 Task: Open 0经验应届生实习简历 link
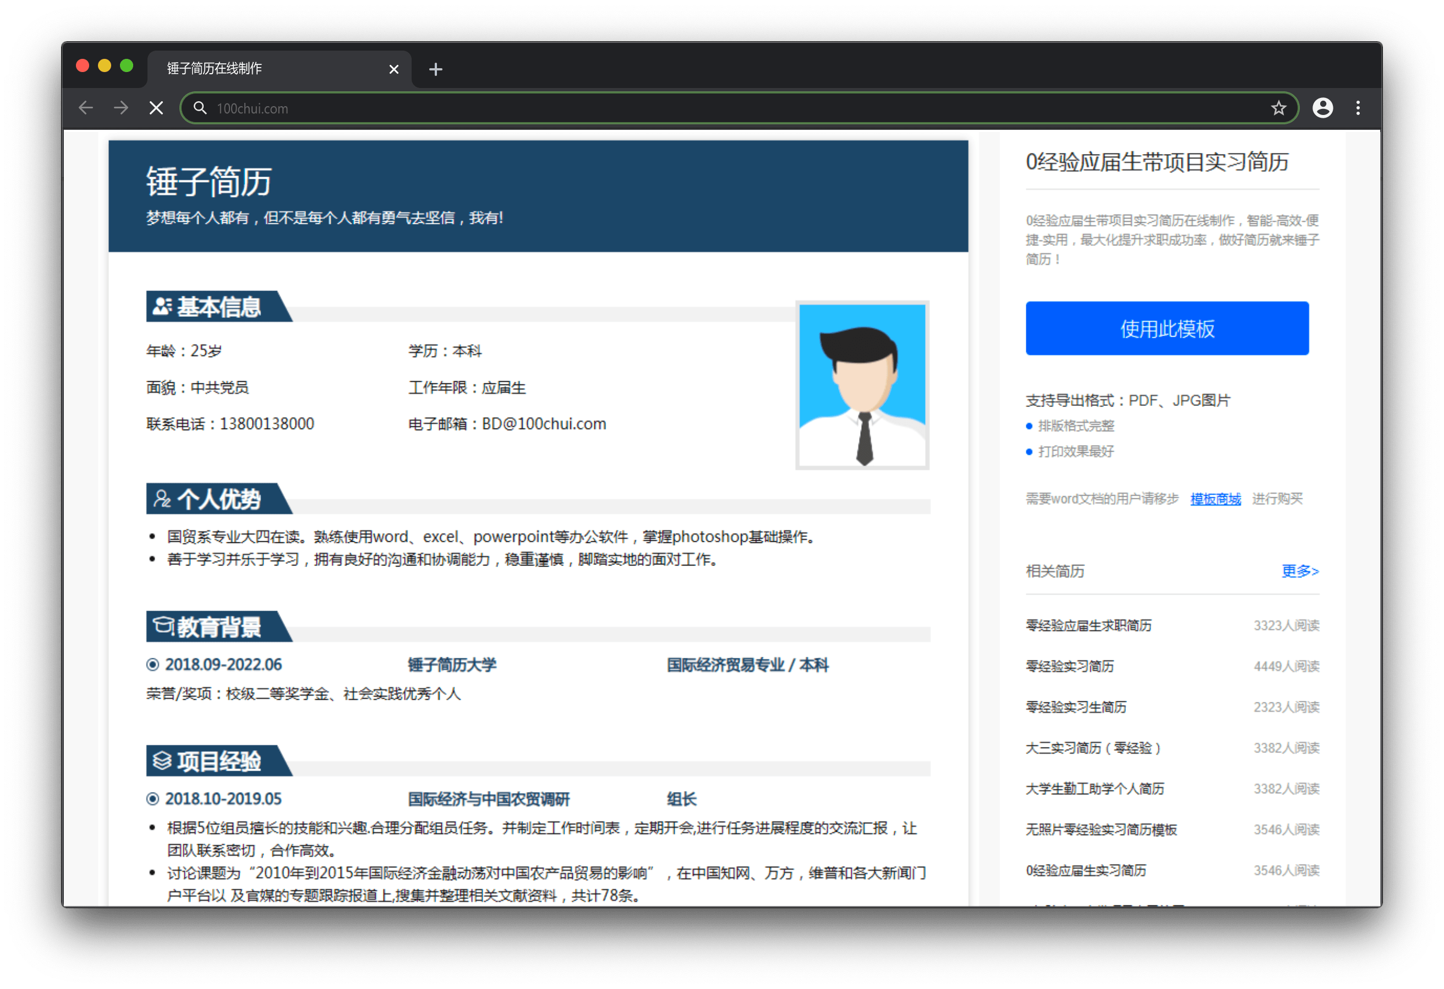[x=1086, y=870]
